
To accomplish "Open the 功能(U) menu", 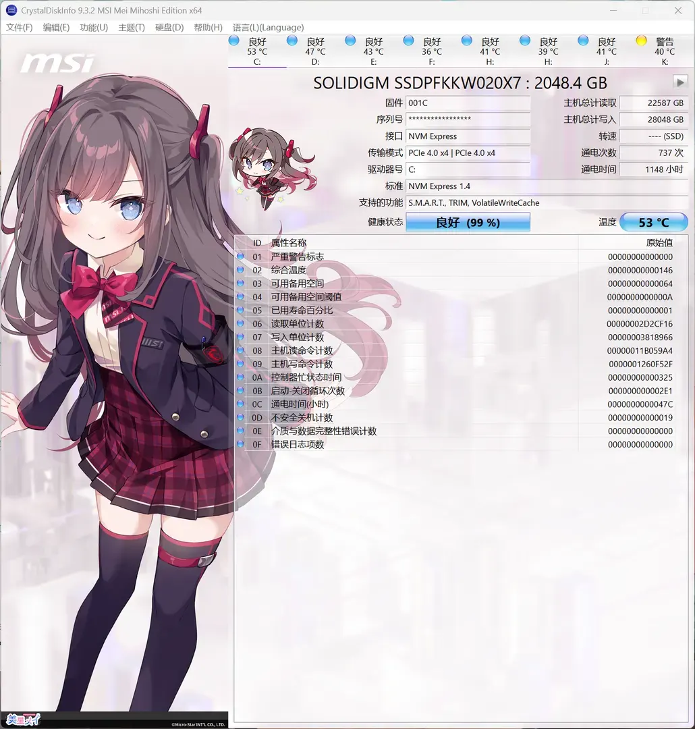I will (x=94, y=28).
